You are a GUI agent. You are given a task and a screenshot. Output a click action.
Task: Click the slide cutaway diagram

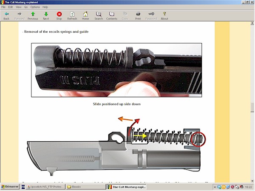click(x=116, y=147)
